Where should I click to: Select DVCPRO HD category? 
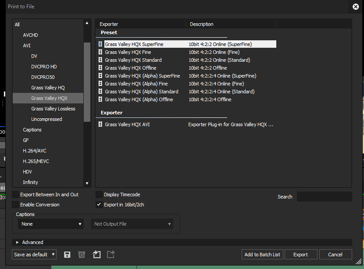click(x=44, y=67)
